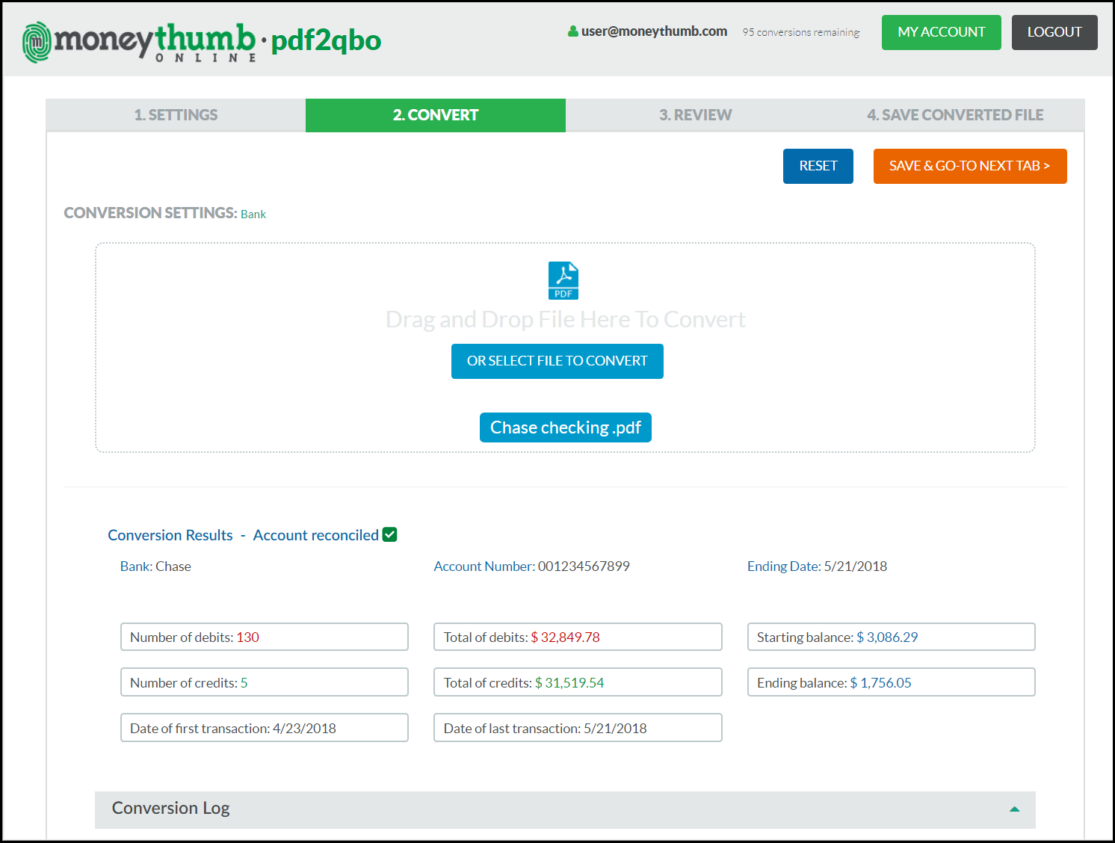1115x843 pixels.
Task: Click the Account reconciled label
Action: pos(316,535)
